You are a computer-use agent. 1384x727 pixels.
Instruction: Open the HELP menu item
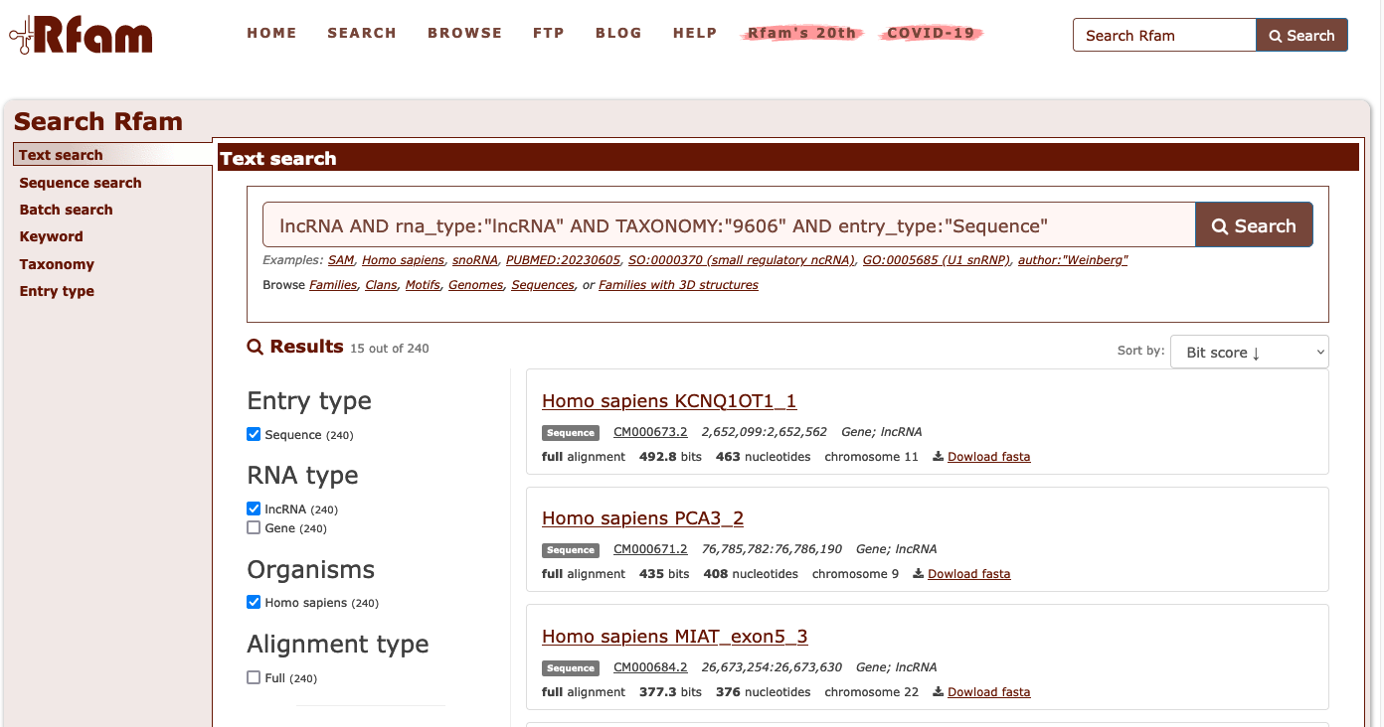tap(695, 33)
